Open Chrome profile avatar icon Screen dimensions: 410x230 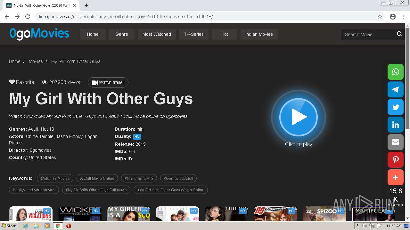tap(393, 17)
